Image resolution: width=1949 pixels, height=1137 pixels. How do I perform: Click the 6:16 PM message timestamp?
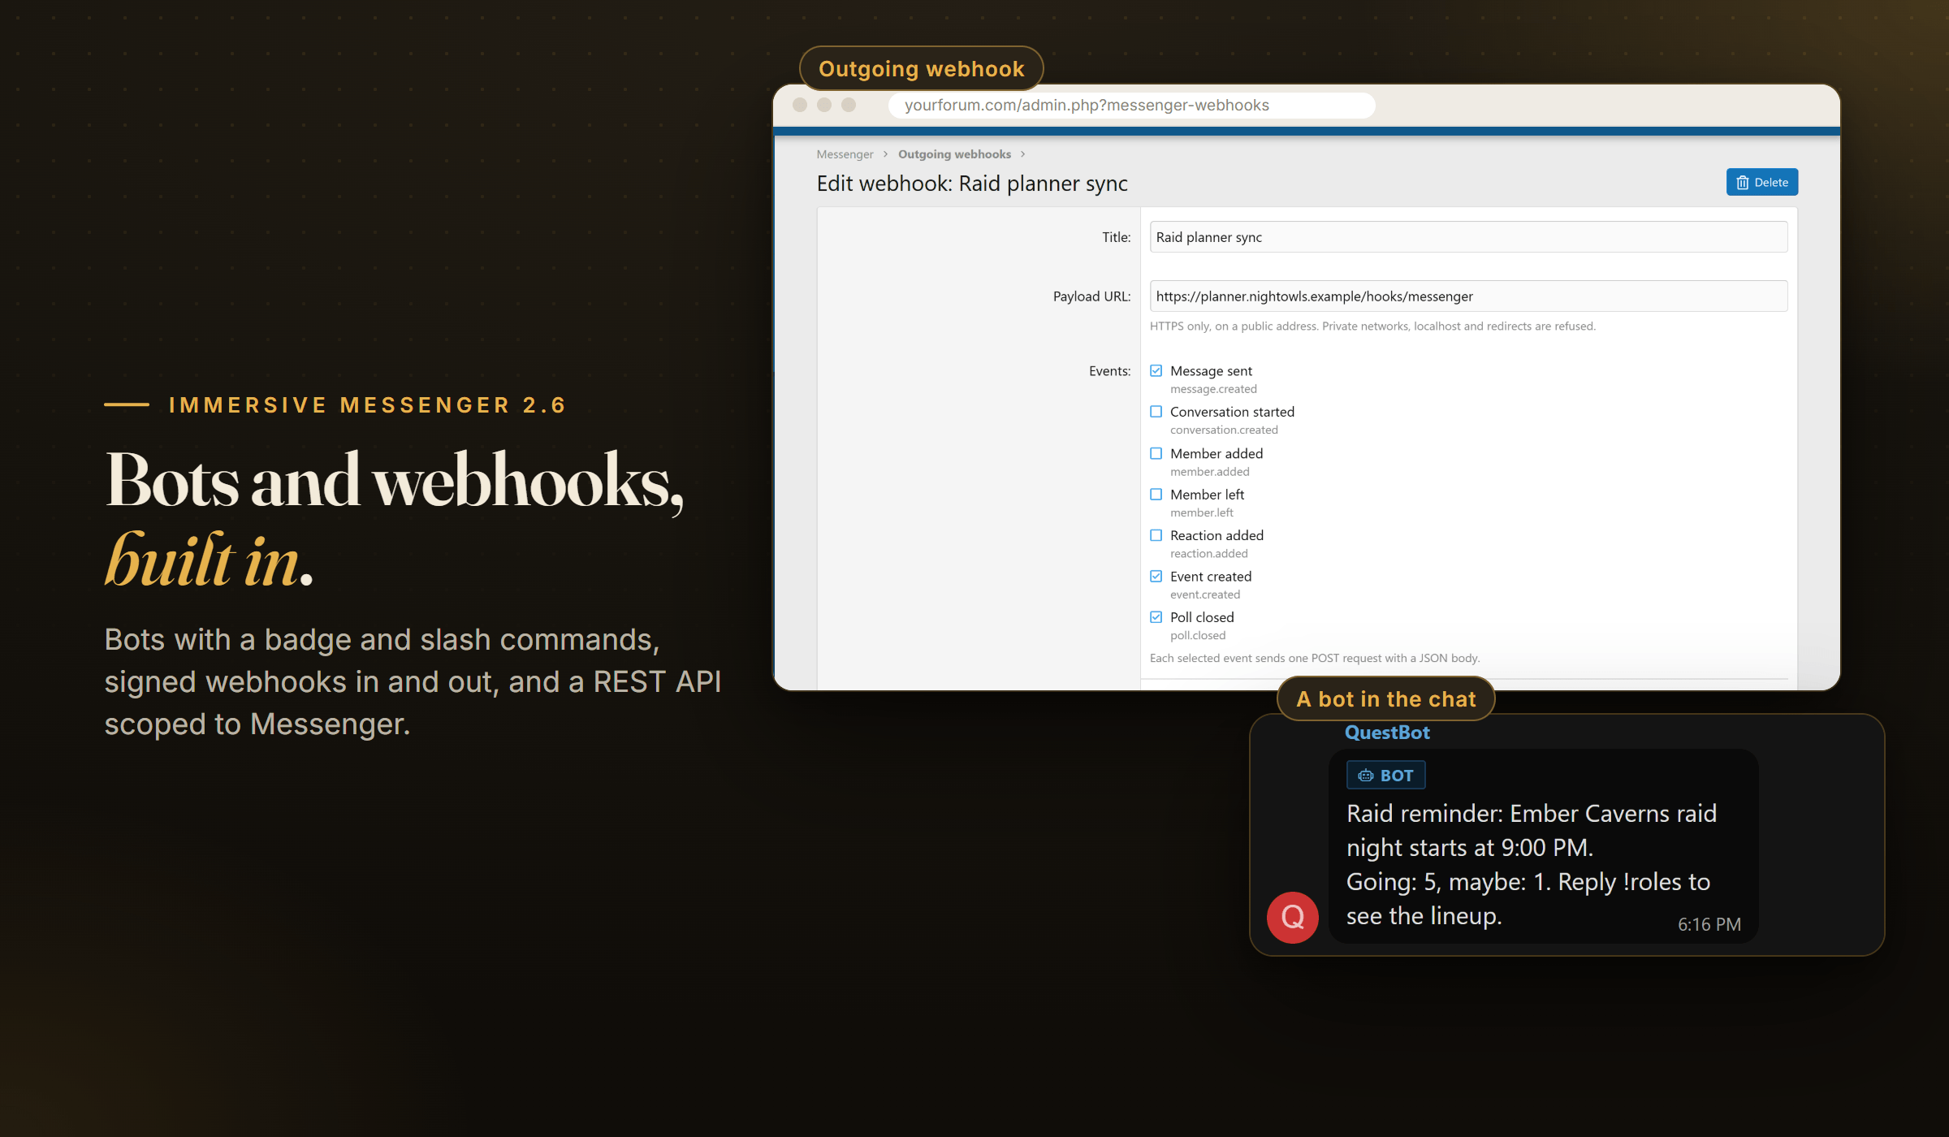coord(1709,924)
